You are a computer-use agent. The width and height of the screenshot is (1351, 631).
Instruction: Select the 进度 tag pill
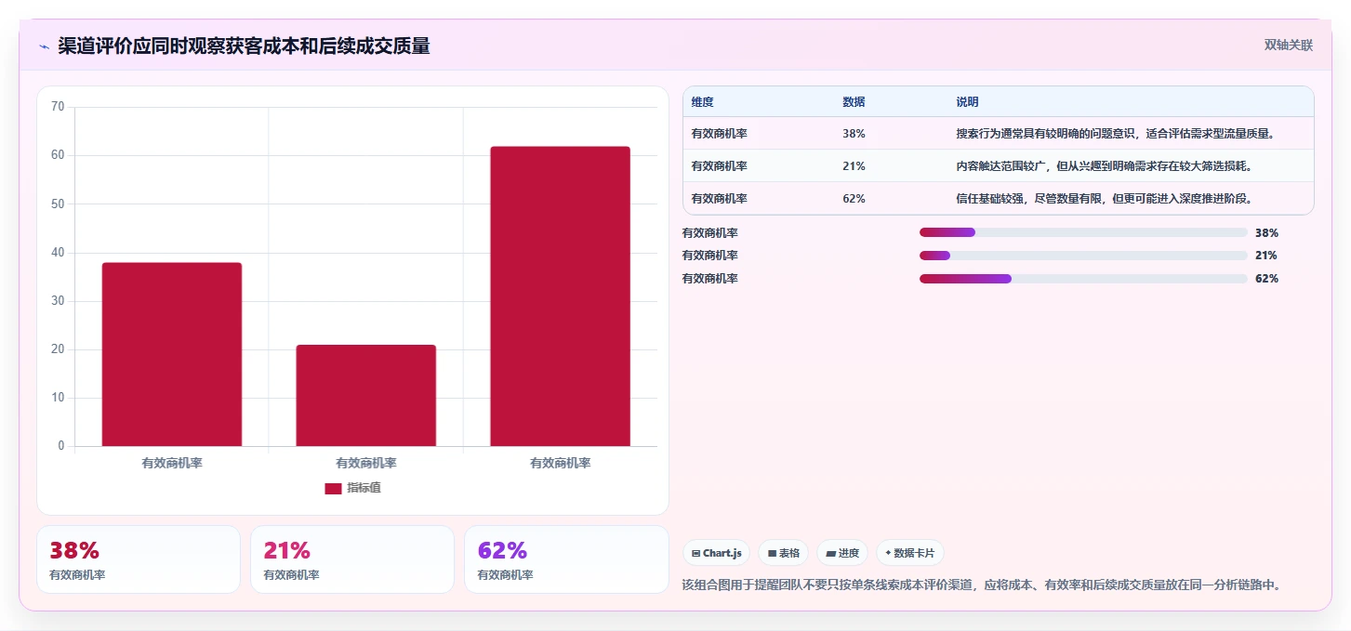point(841,553)
